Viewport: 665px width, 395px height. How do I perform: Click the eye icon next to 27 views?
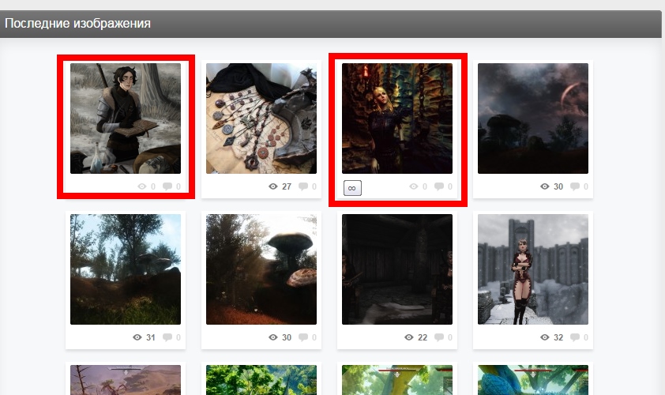273,186
